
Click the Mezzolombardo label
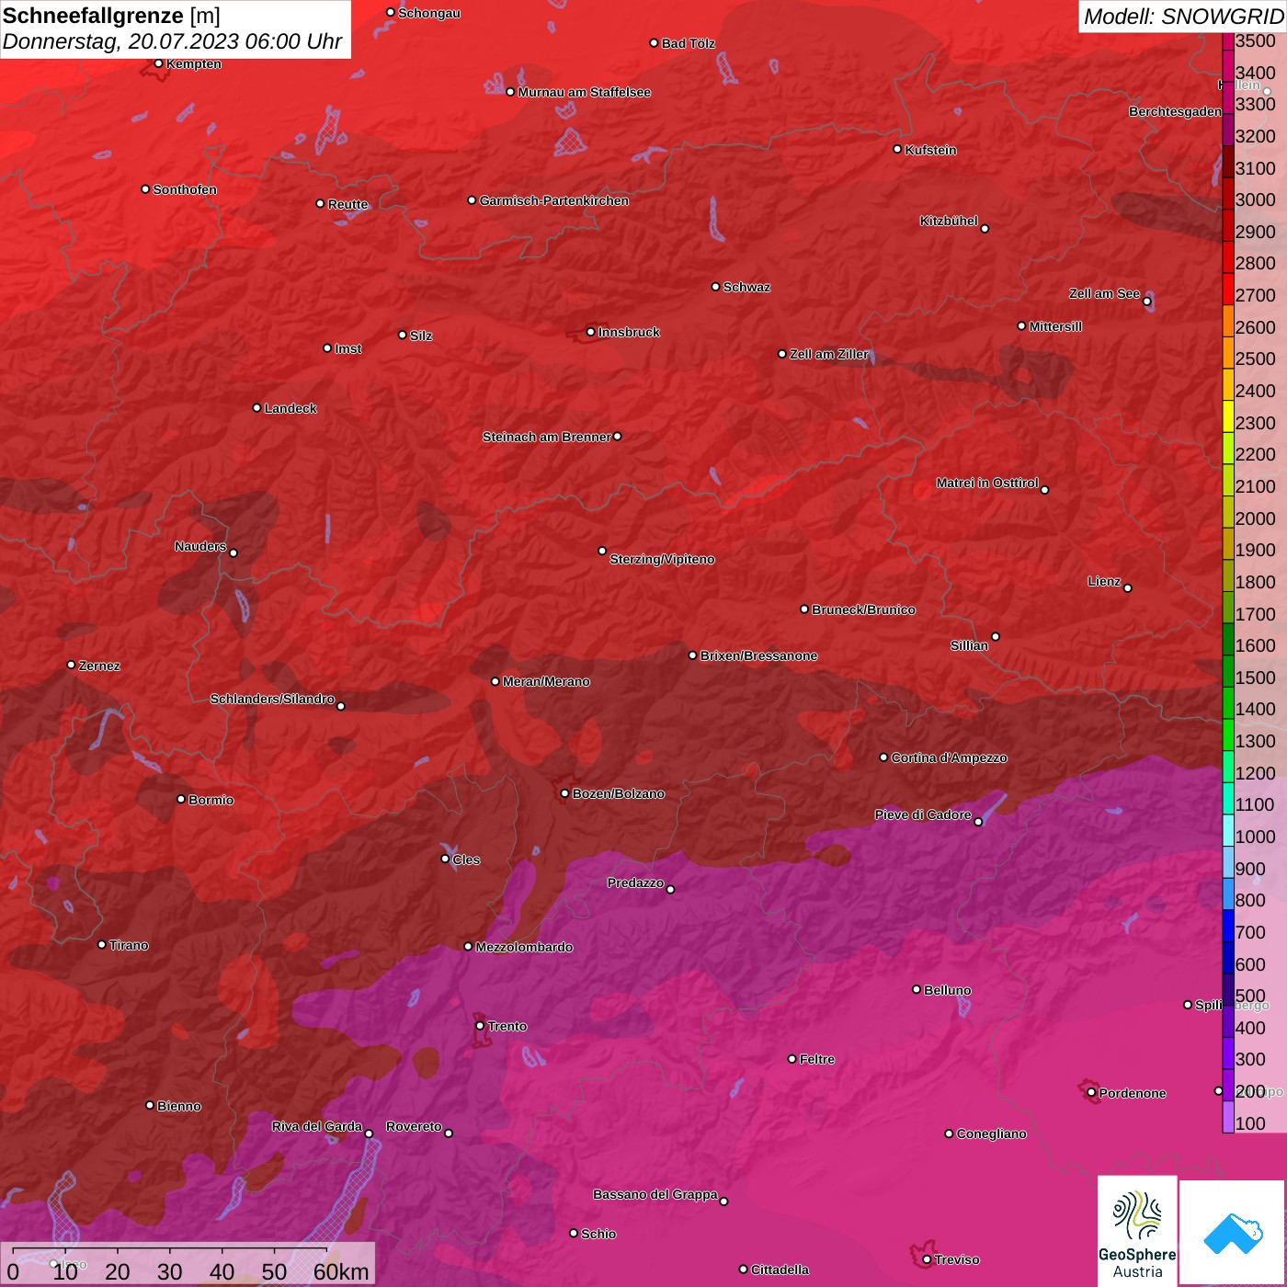point(524,947)
